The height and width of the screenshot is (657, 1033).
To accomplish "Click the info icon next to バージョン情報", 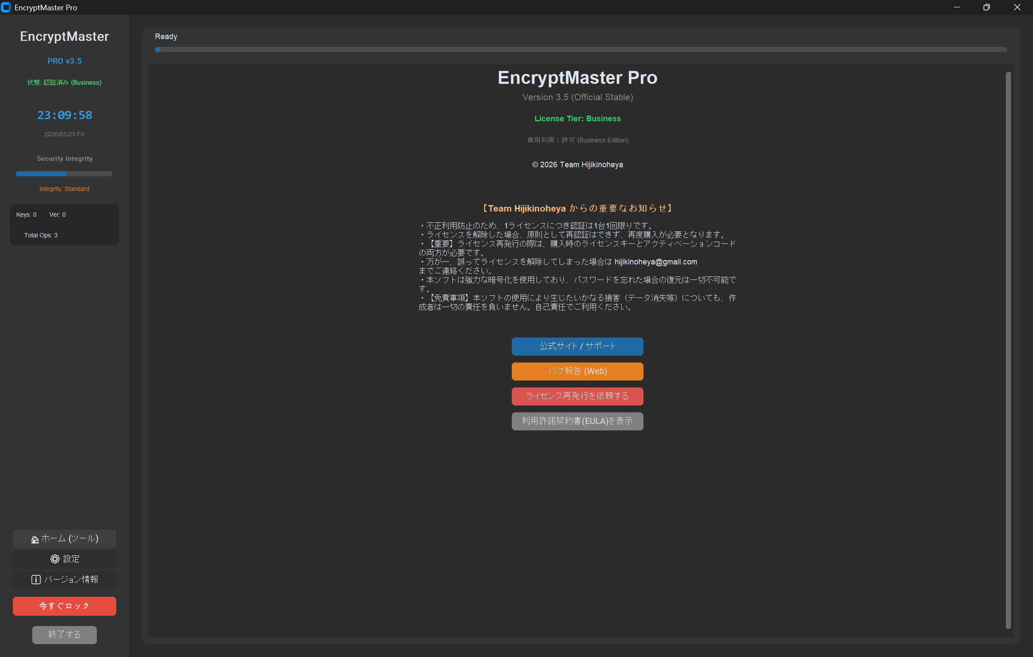I will [x=36, y=580].
